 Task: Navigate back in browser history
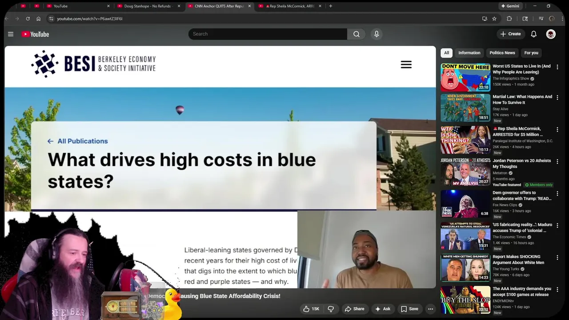click(x=6, y=19)
